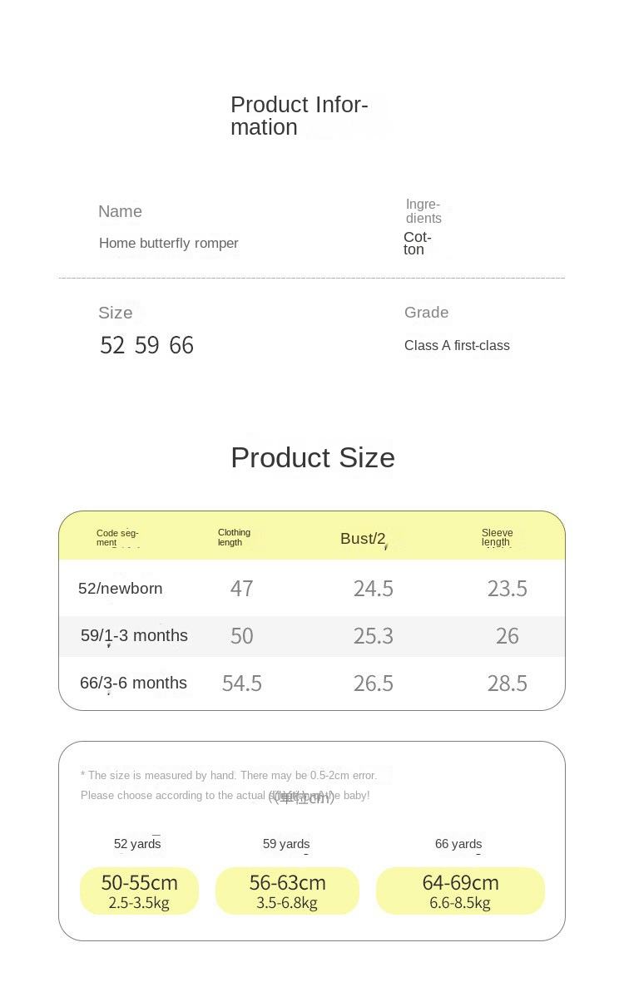Click the 50-55cm yellow size pill
The image size is (624, 982).
coord(140,891)
